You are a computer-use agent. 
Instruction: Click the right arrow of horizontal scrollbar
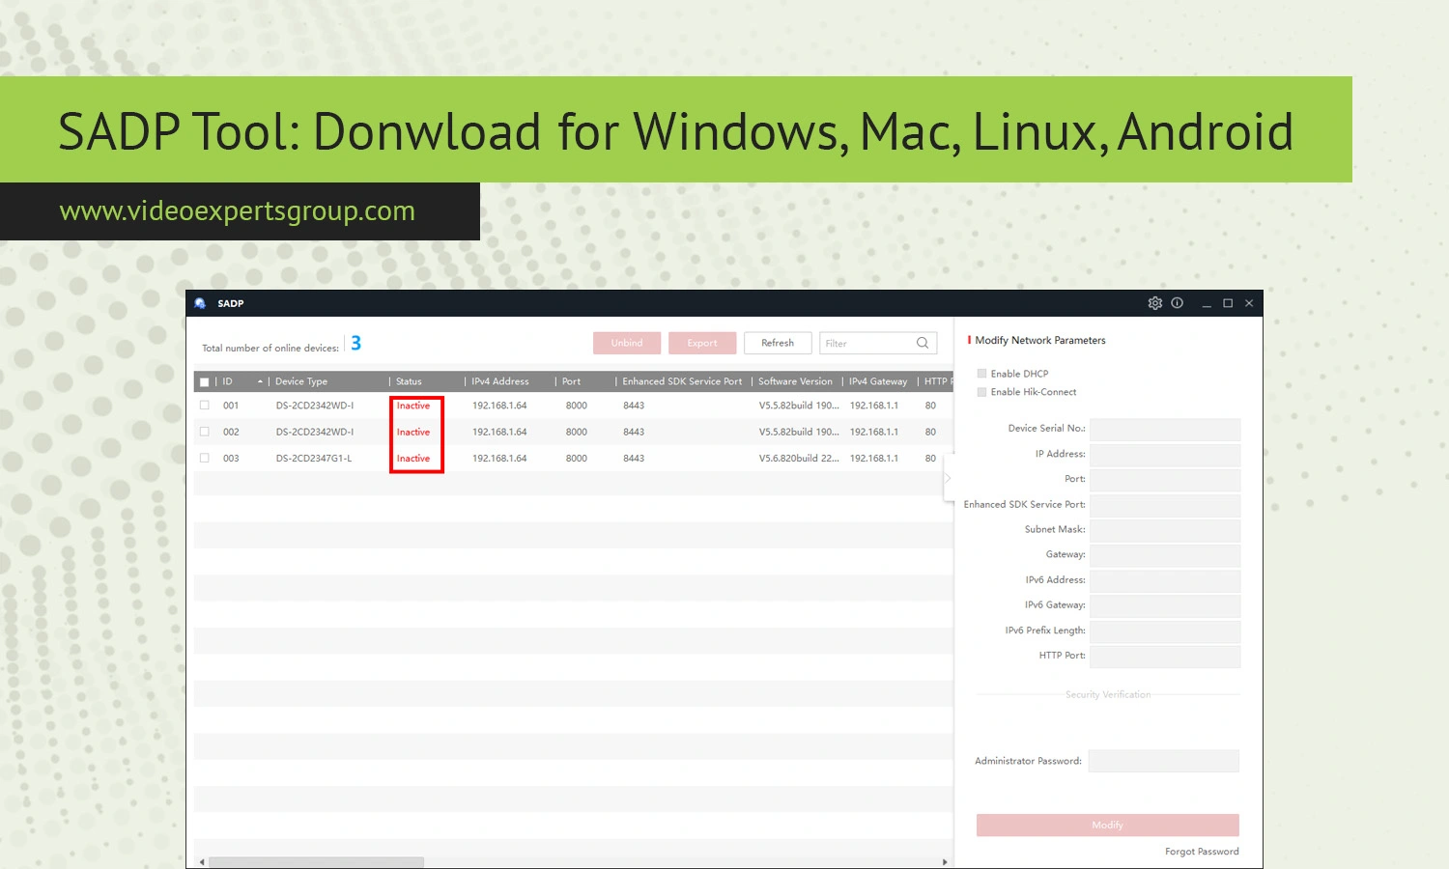coord(945,862)
